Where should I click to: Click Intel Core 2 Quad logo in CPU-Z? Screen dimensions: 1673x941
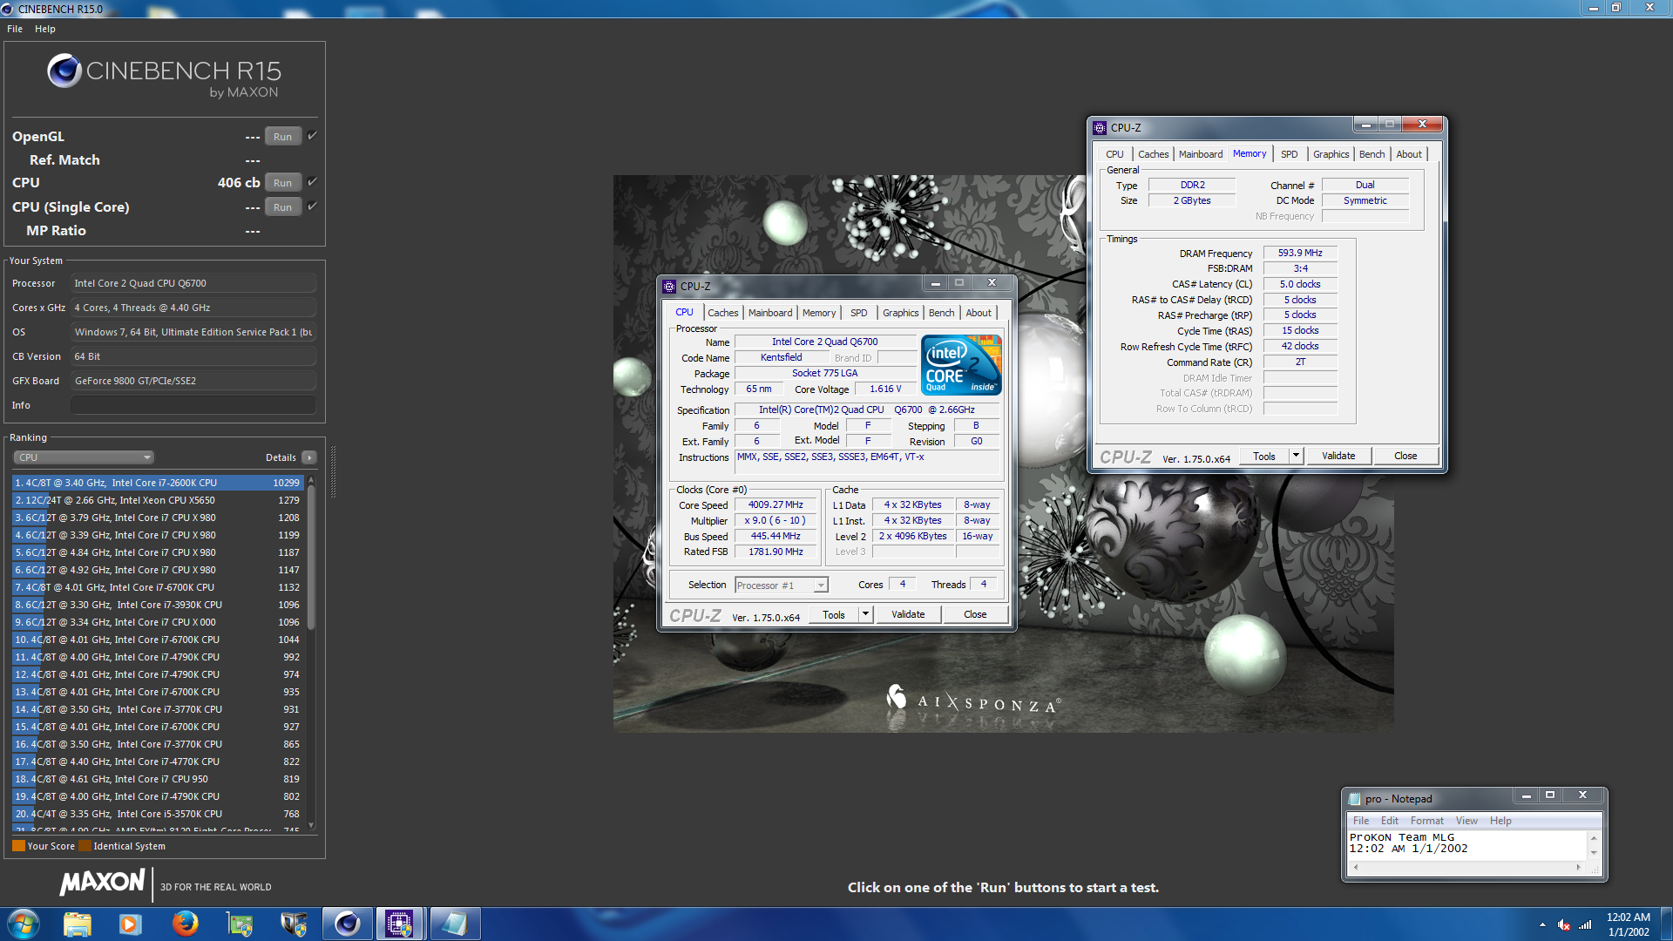pyautogui.click(x=961, y=365)
